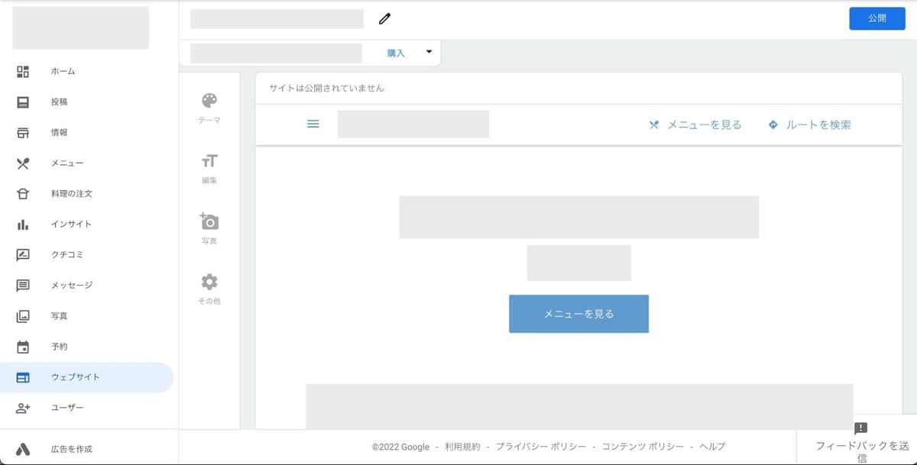Viewport: 917px width, 465px height.
Task: Open the 写真 camera tool
Action: click(x=209, y=228)
